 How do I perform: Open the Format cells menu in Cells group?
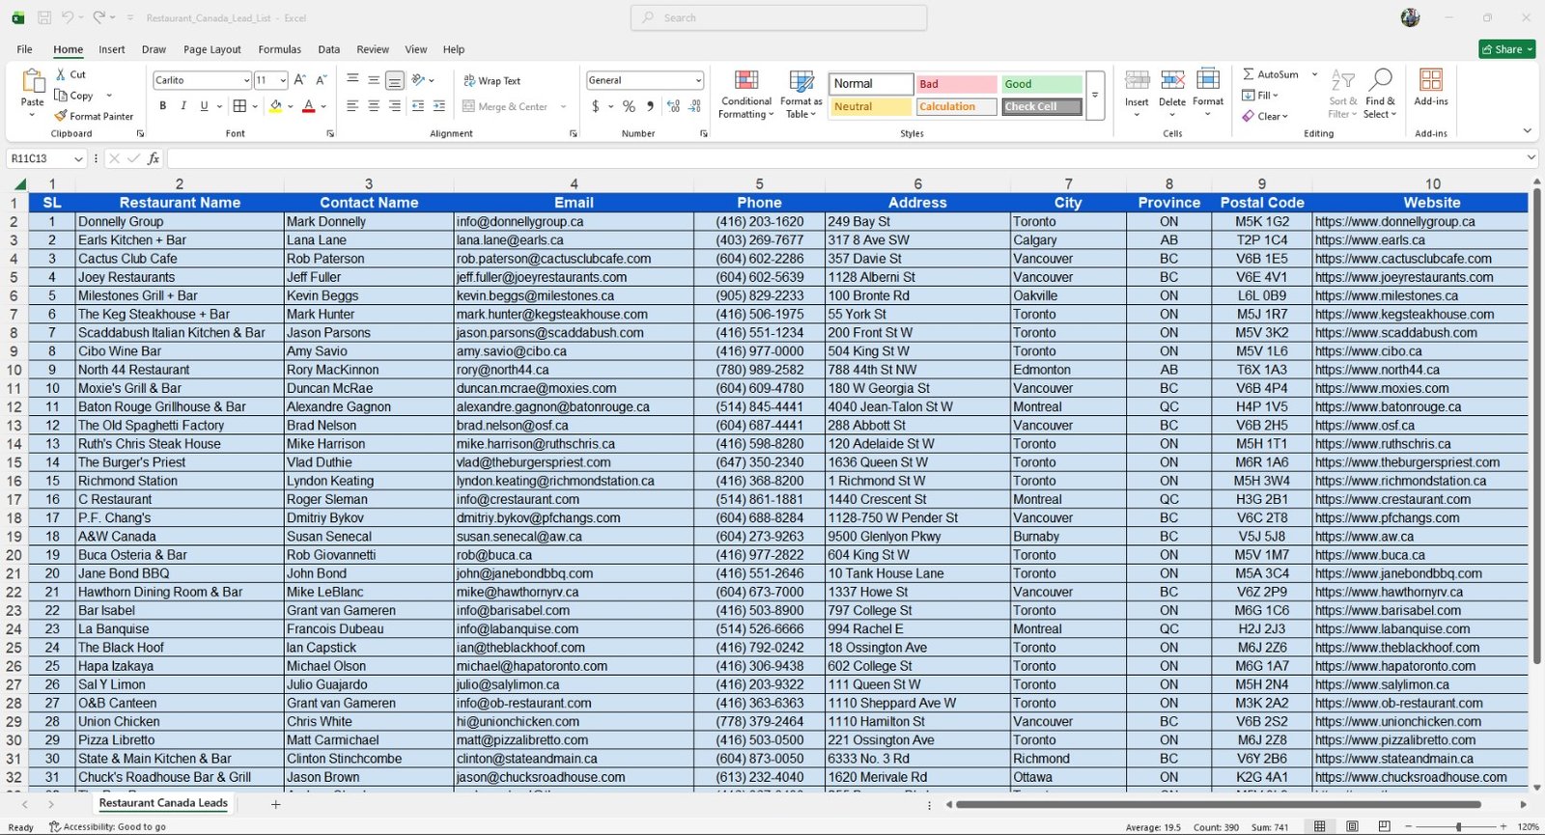[1208, 93]
